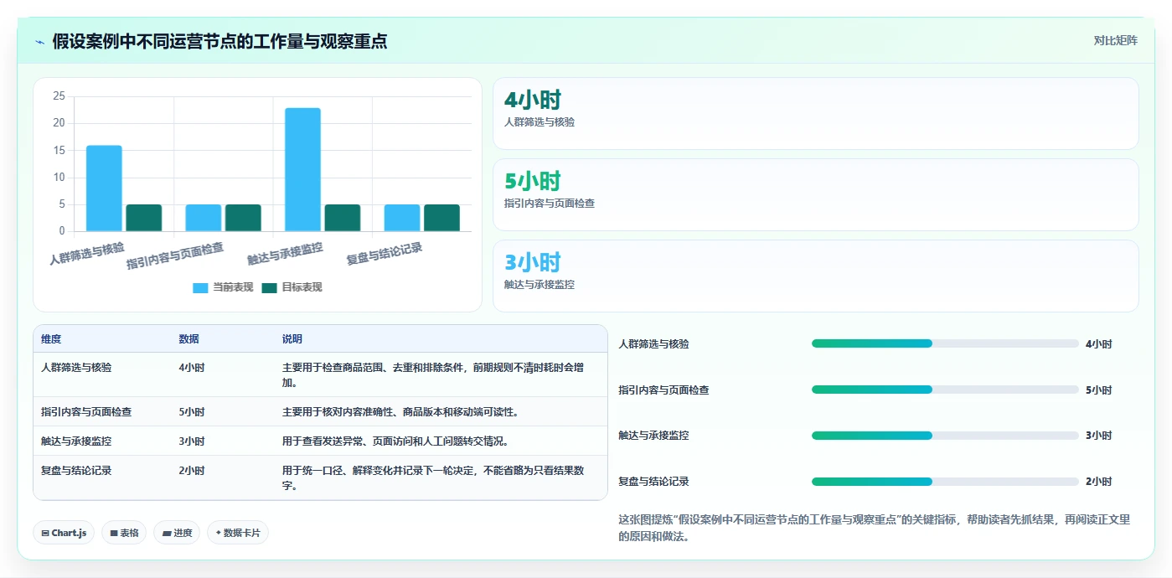Viewport: 1172px width, 578px height.
Task: Click the 指引内容与页面检查 progress row label
Action: 663,390
